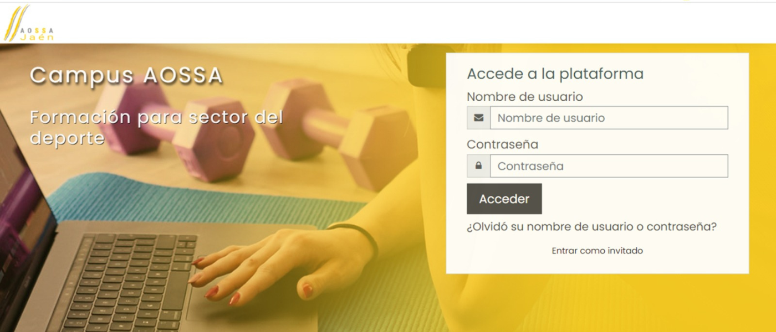The height and width of the screenshot is (332, 776).
Task: Click the Acceder button
Action: [504, 199]
